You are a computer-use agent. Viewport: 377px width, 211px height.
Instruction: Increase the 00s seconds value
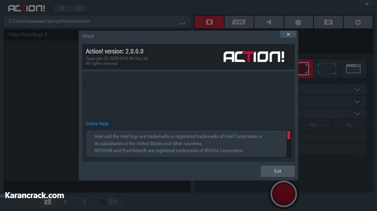point(360,125)
